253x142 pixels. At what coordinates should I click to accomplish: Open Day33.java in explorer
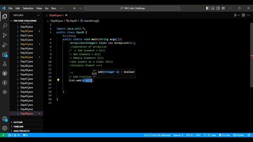26,44
